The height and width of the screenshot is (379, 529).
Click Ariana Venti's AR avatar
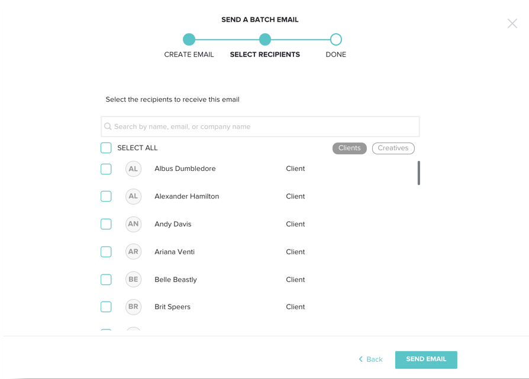pos(133,252)
